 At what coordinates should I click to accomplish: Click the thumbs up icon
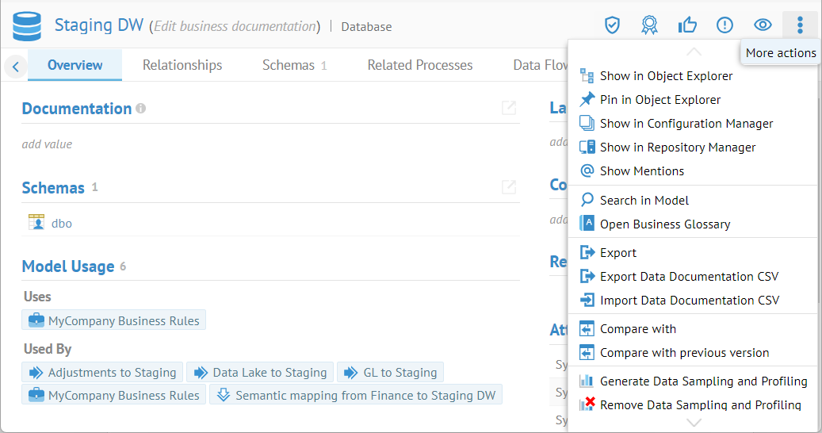point(687,25)
